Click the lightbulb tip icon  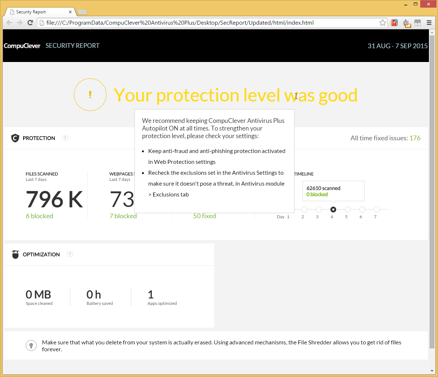pyautogui.click(x=31, y=345)
